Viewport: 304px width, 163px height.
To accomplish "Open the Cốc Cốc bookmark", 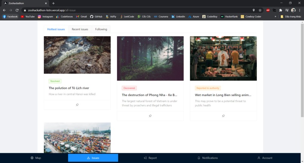I will coord(144,17).
